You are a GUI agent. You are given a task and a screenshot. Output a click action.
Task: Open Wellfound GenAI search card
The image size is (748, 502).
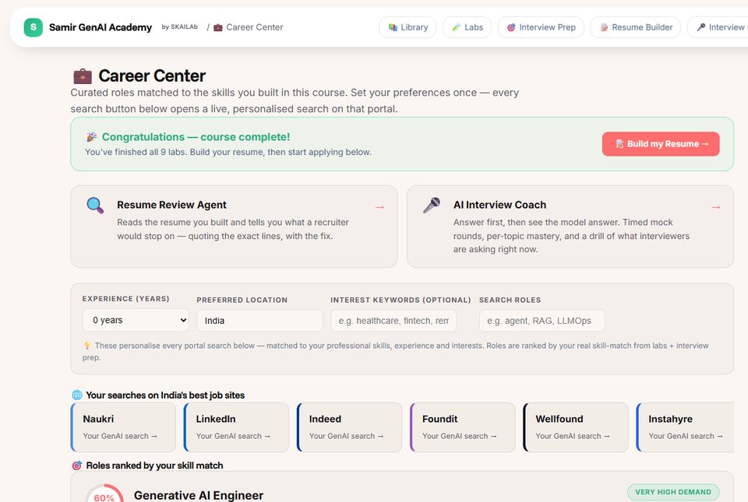(x=576, y=427)
